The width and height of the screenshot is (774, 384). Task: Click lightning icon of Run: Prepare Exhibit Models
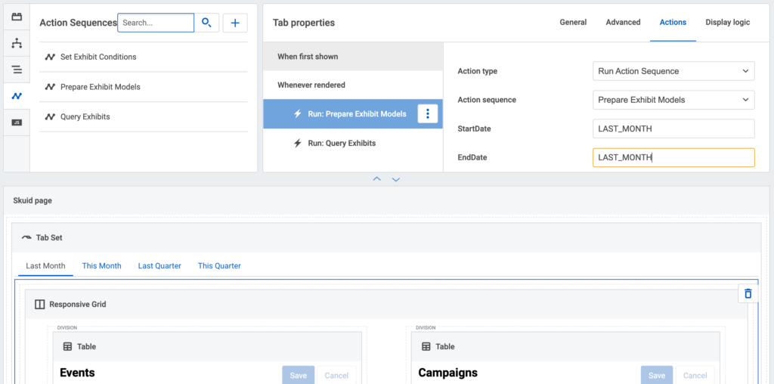pyautogui.click(x=298, y=114)
